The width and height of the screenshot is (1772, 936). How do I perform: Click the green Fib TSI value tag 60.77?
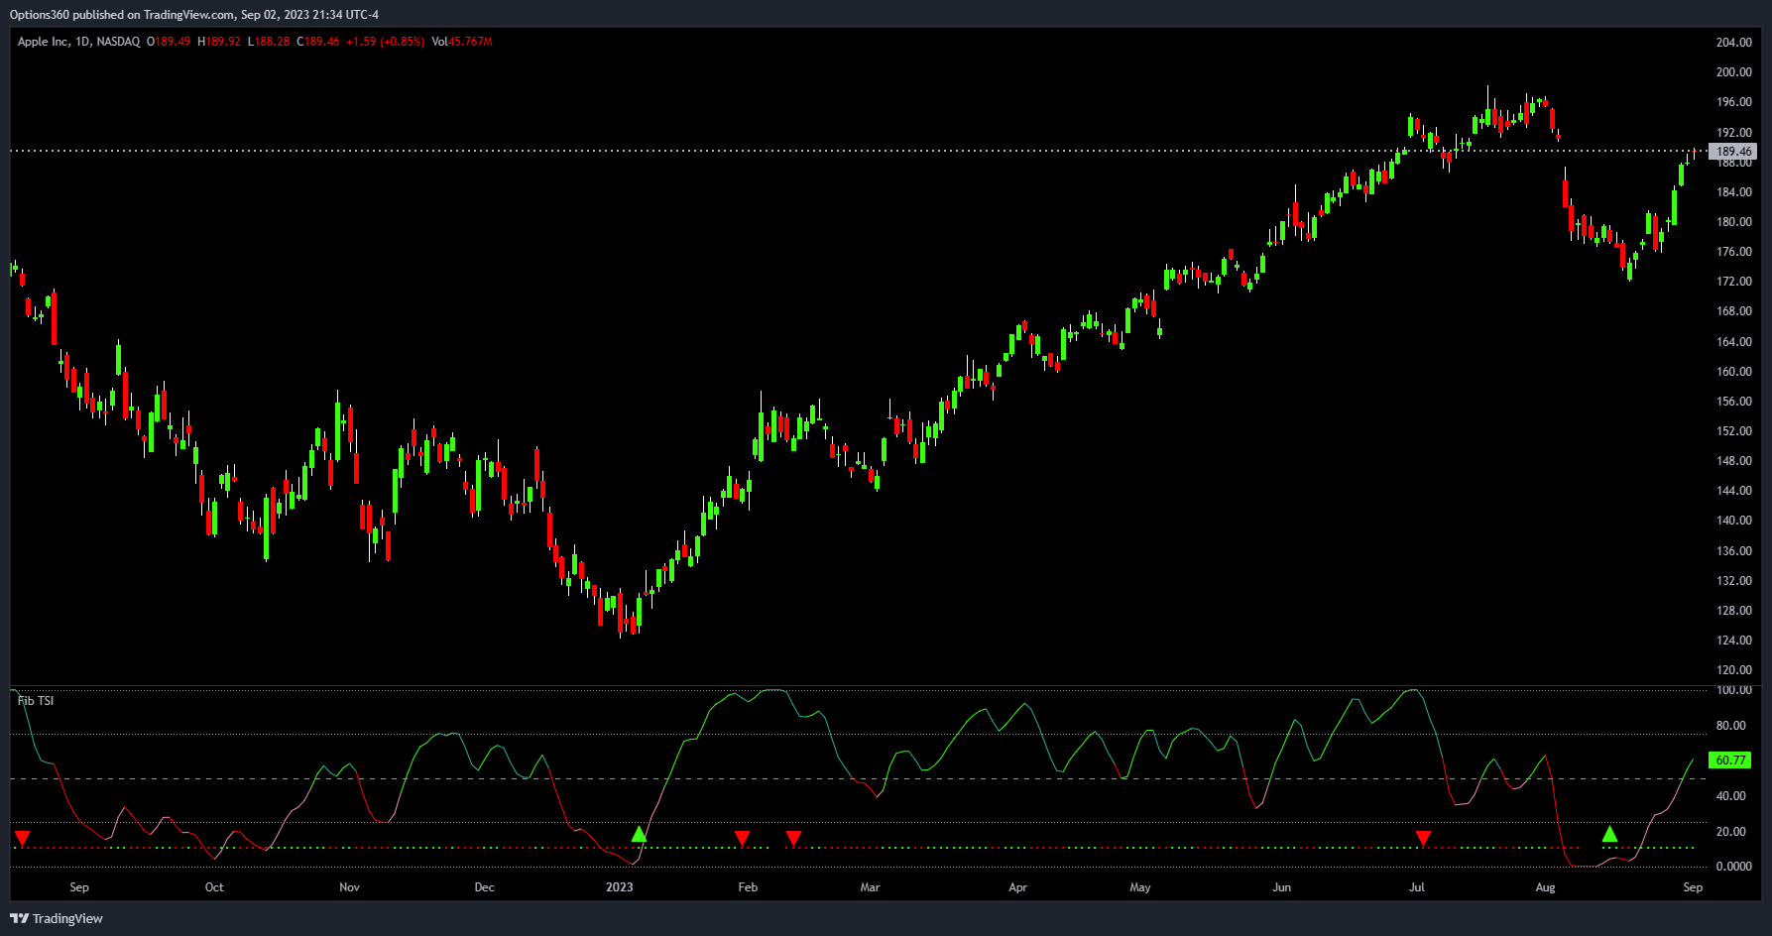(1731, 760)
